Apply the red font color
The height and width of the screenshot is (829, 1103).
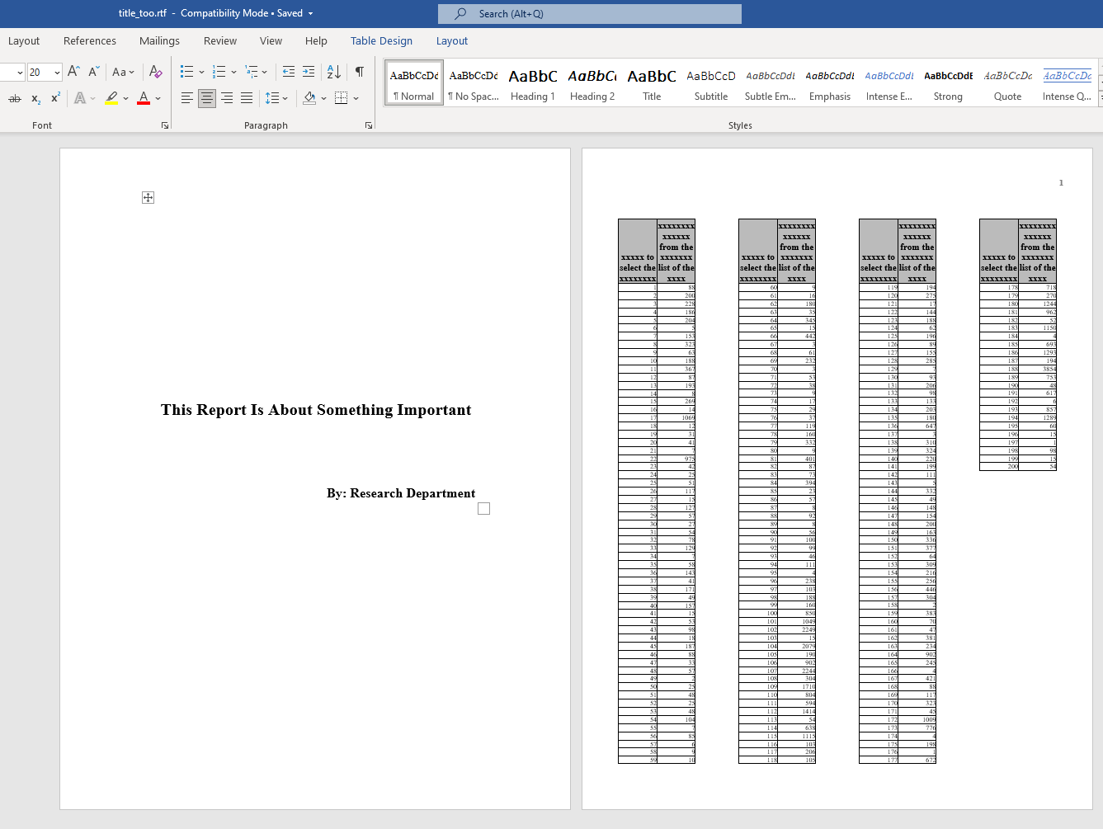point(144,98)
